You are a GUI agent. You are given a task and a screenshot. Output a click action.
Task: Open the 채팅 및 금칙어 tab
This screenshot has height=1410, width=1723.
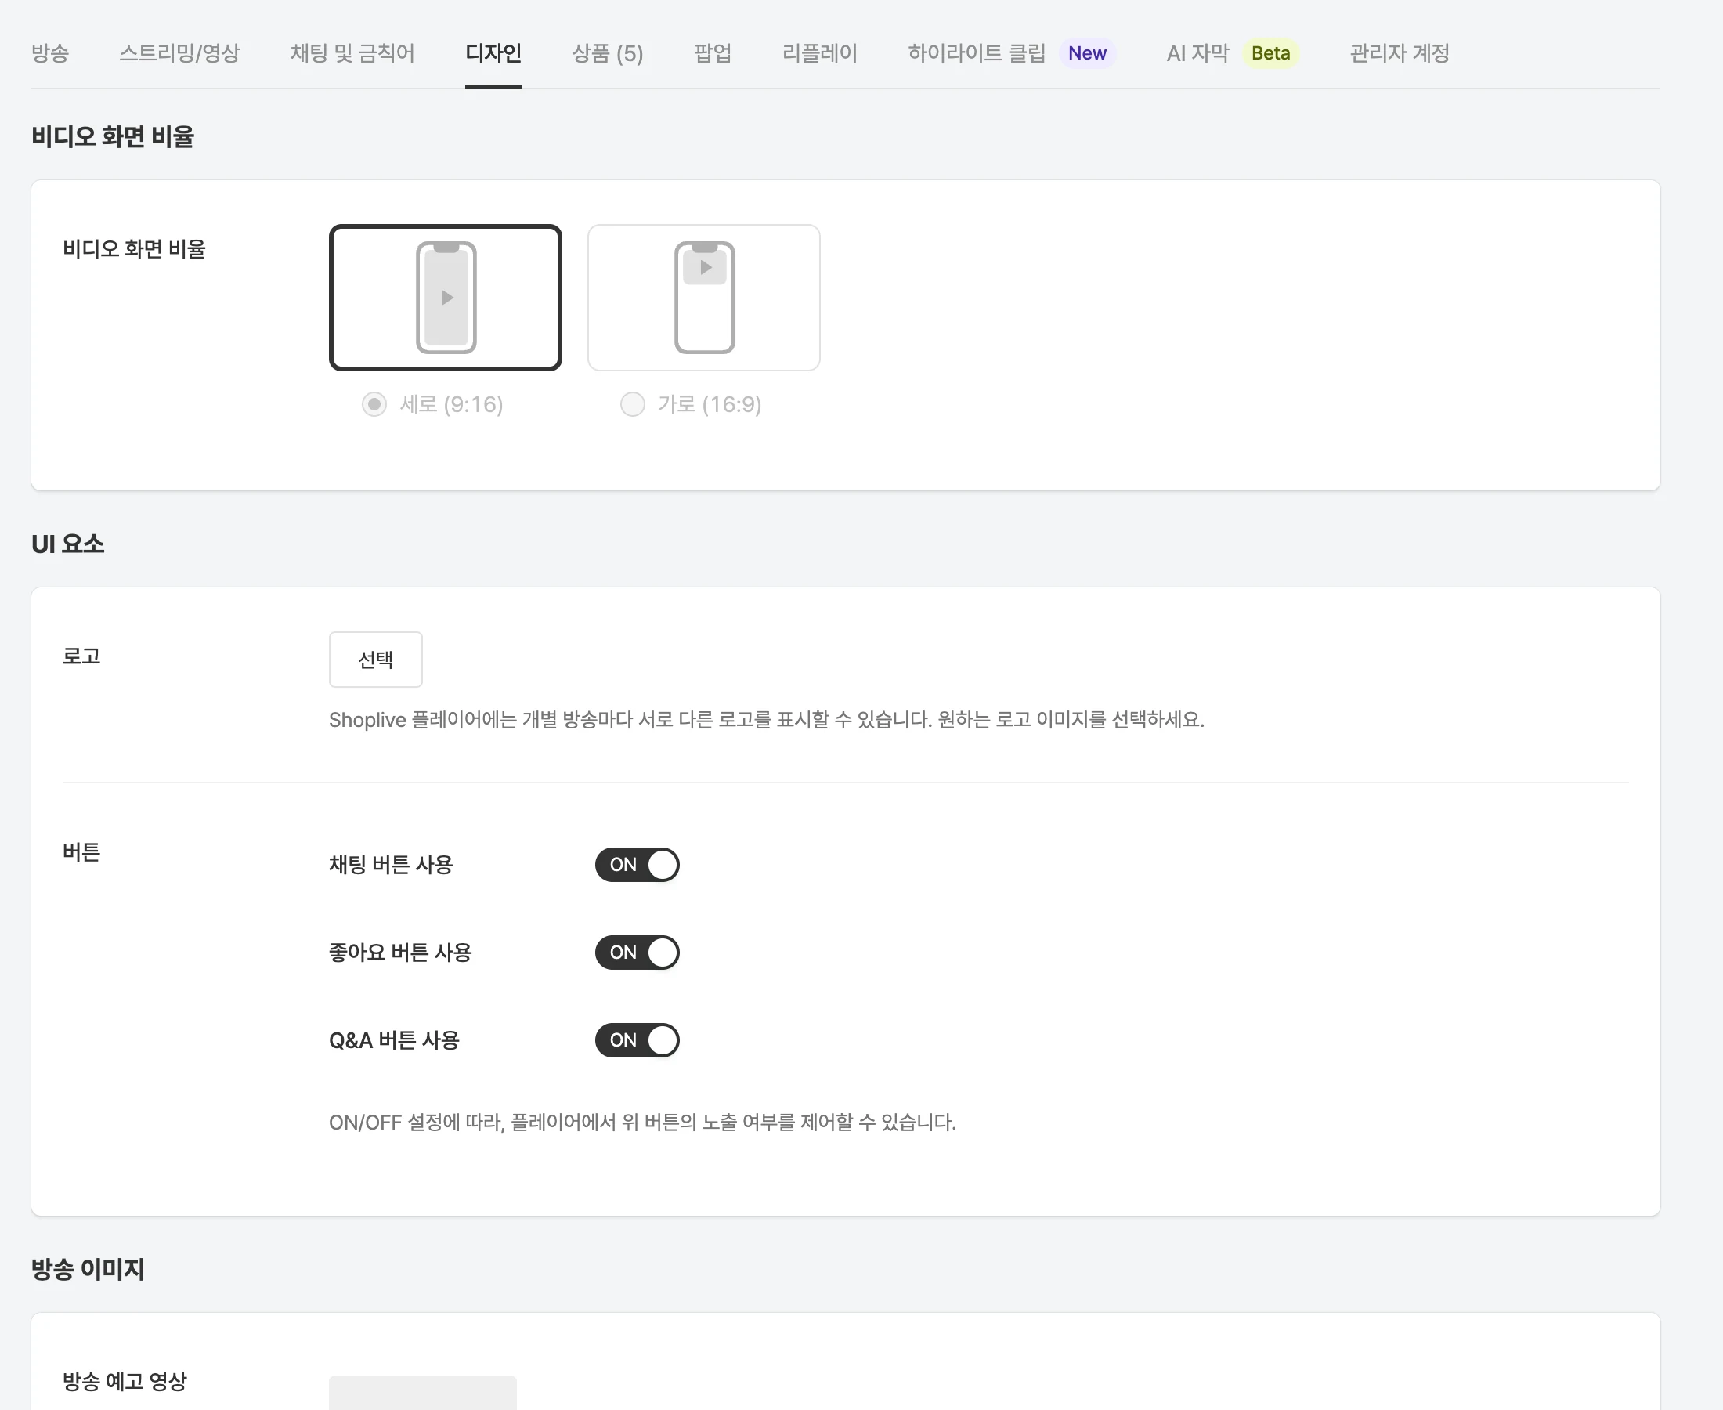pyautogui.click(x=352, y=52)
